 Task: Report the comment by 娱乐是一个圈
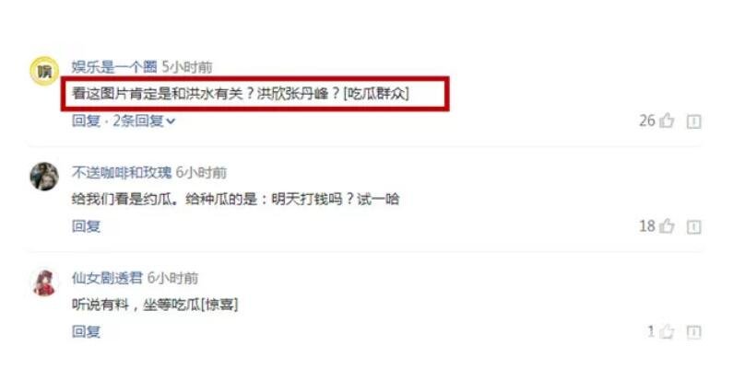pos(693,121)
